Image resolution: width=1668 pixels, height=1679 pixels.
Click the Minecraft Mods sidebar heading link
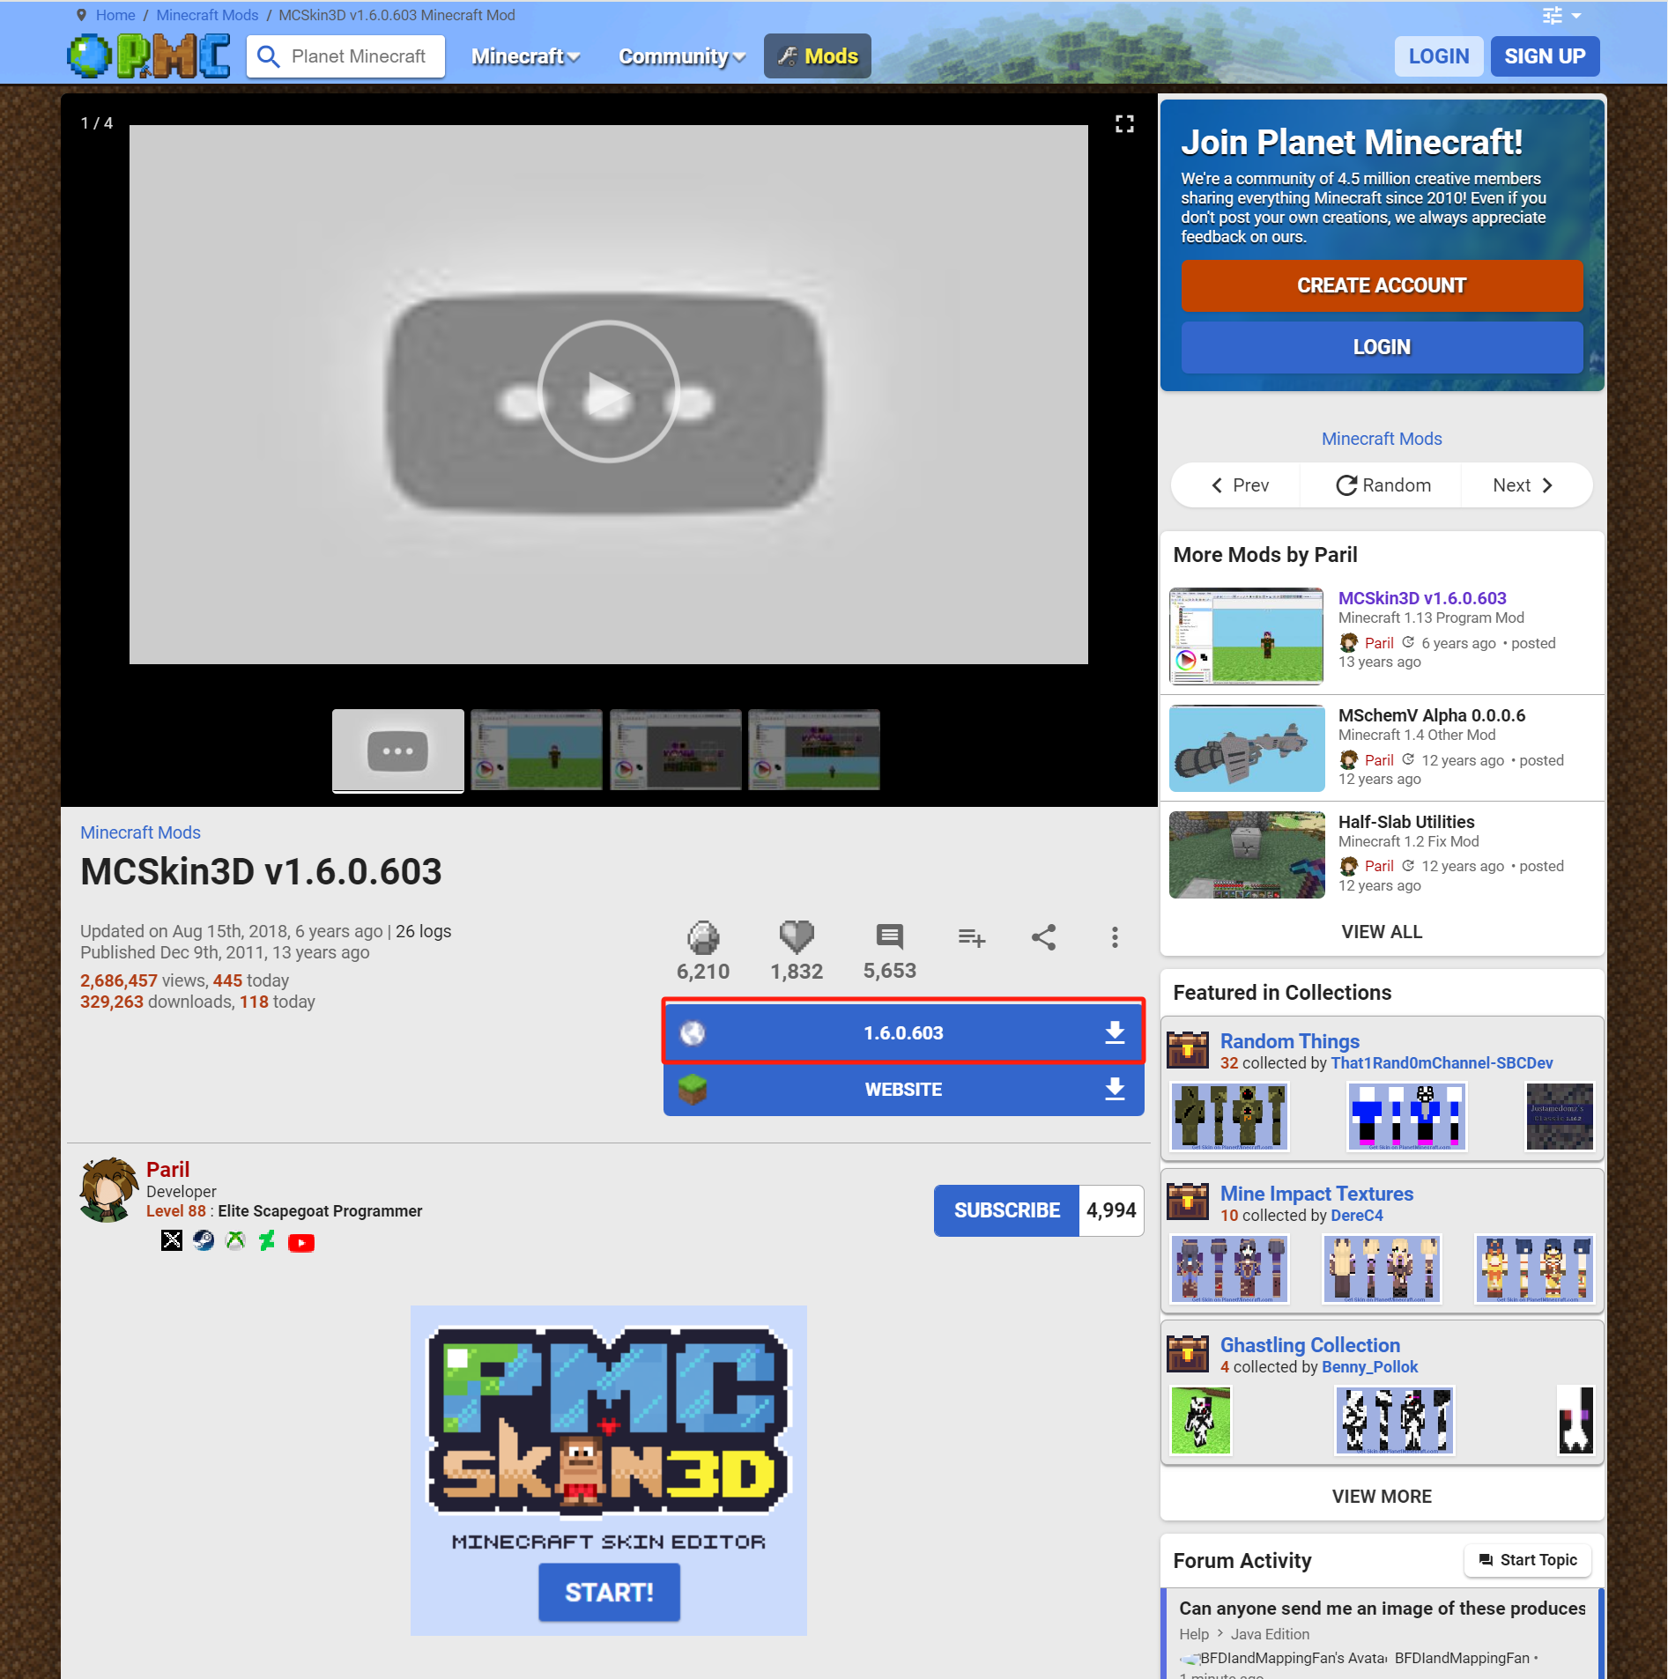[x=1381, y=439]
